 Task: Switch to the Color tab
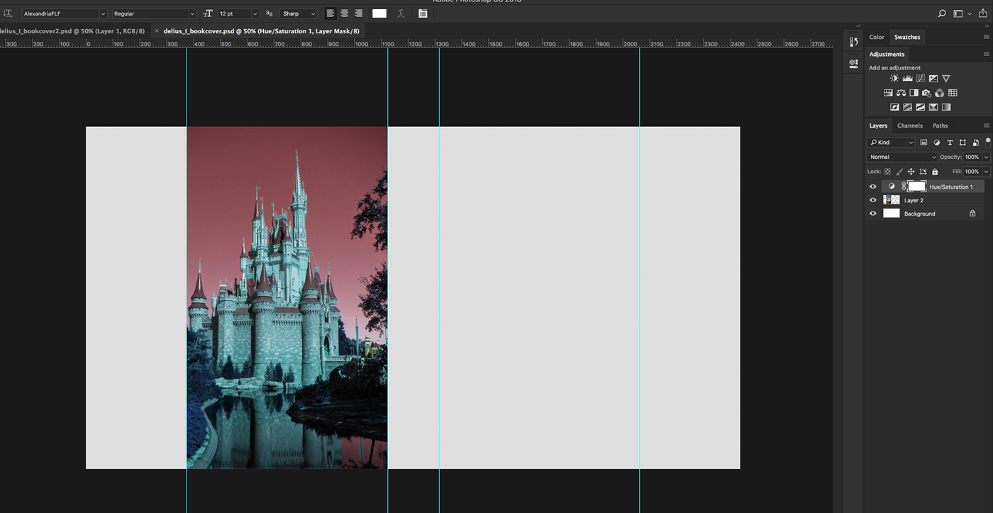(x=877, y=37)
